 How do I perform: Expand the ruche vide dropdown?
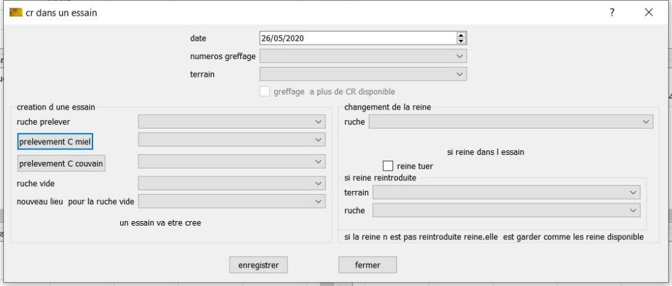coord(232,184)
